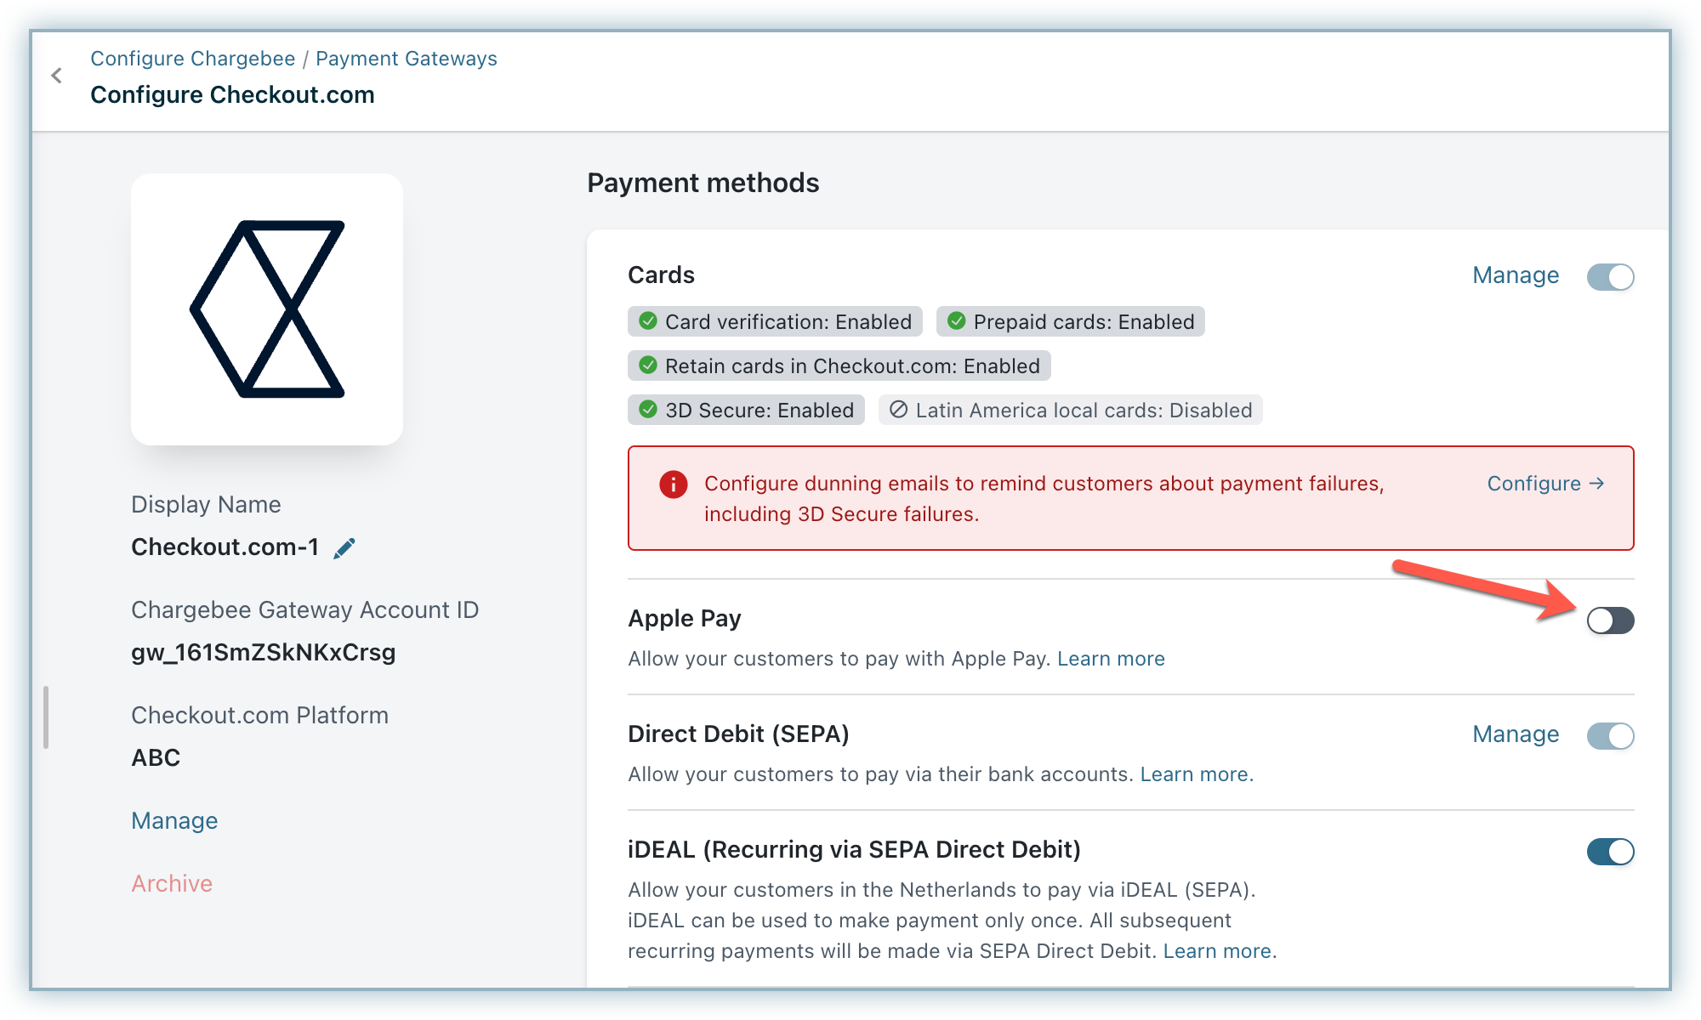Click Prepaid cards enabled check icon

tap(956, 321)
